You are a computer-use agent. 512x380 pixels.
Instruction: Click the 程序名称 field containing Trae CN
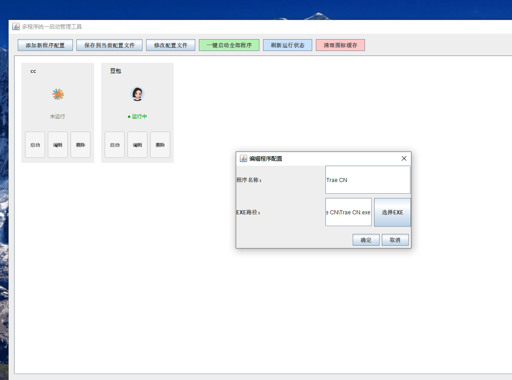point(368,180)
